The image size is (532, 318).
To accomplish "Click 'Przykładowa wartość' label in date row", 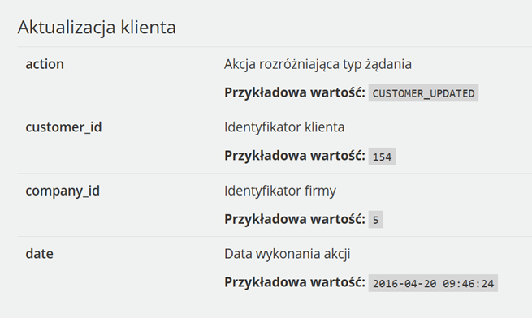I will pyautogui.click(x=295, y=282).
